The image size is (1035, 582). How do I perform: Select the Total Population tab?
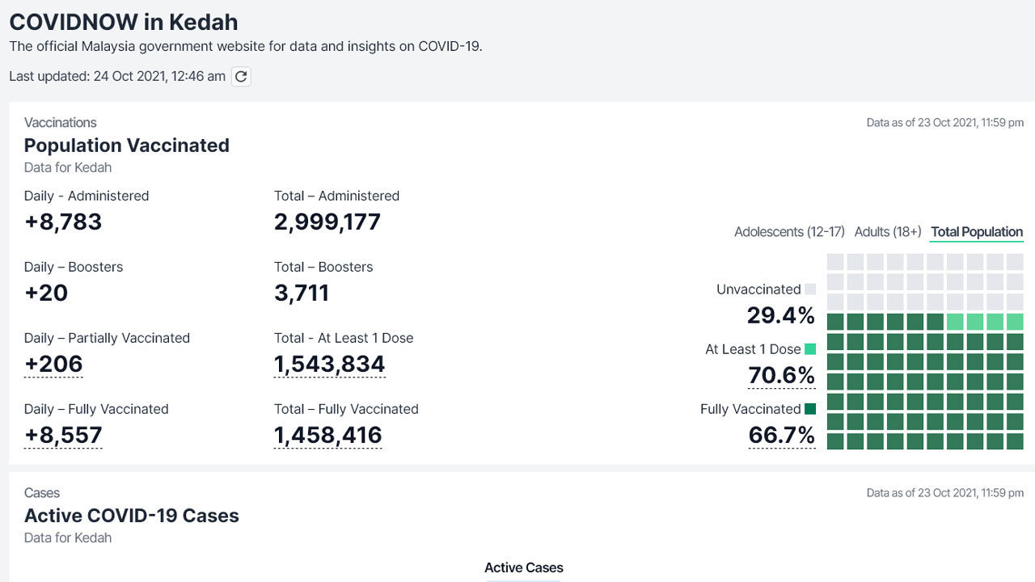977,232
